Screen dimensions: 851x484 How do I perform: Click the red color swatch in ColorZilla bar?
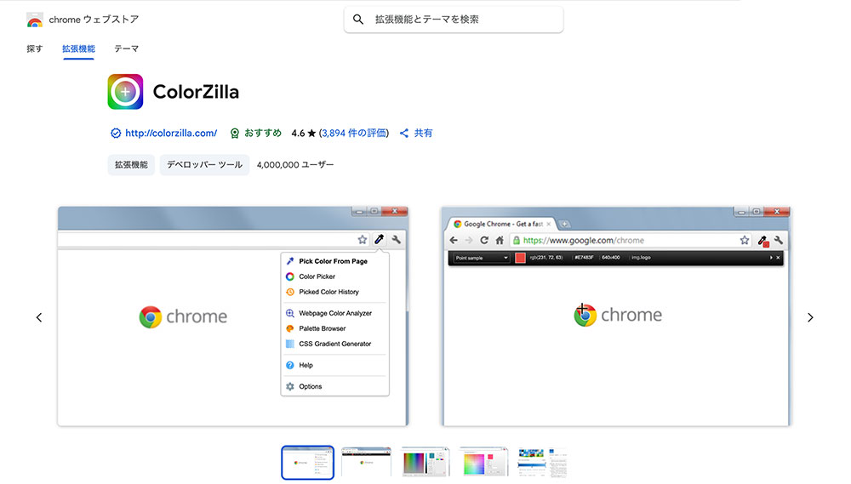[520, 258]
